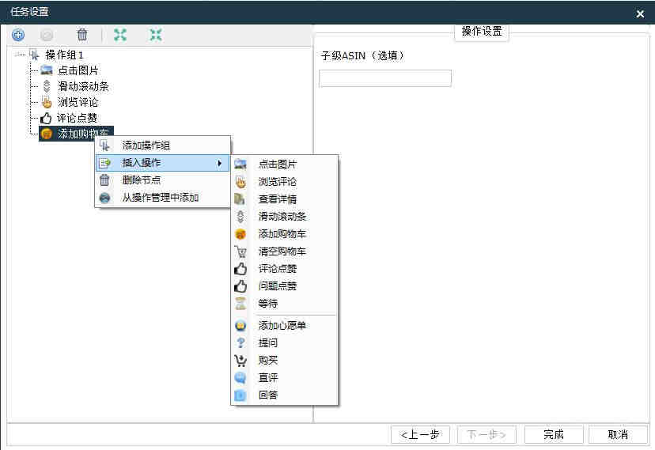Select 评论点赞 tree row text
Image resolution: width=655 pixels, height=450 pixels.
pos(77,118)
